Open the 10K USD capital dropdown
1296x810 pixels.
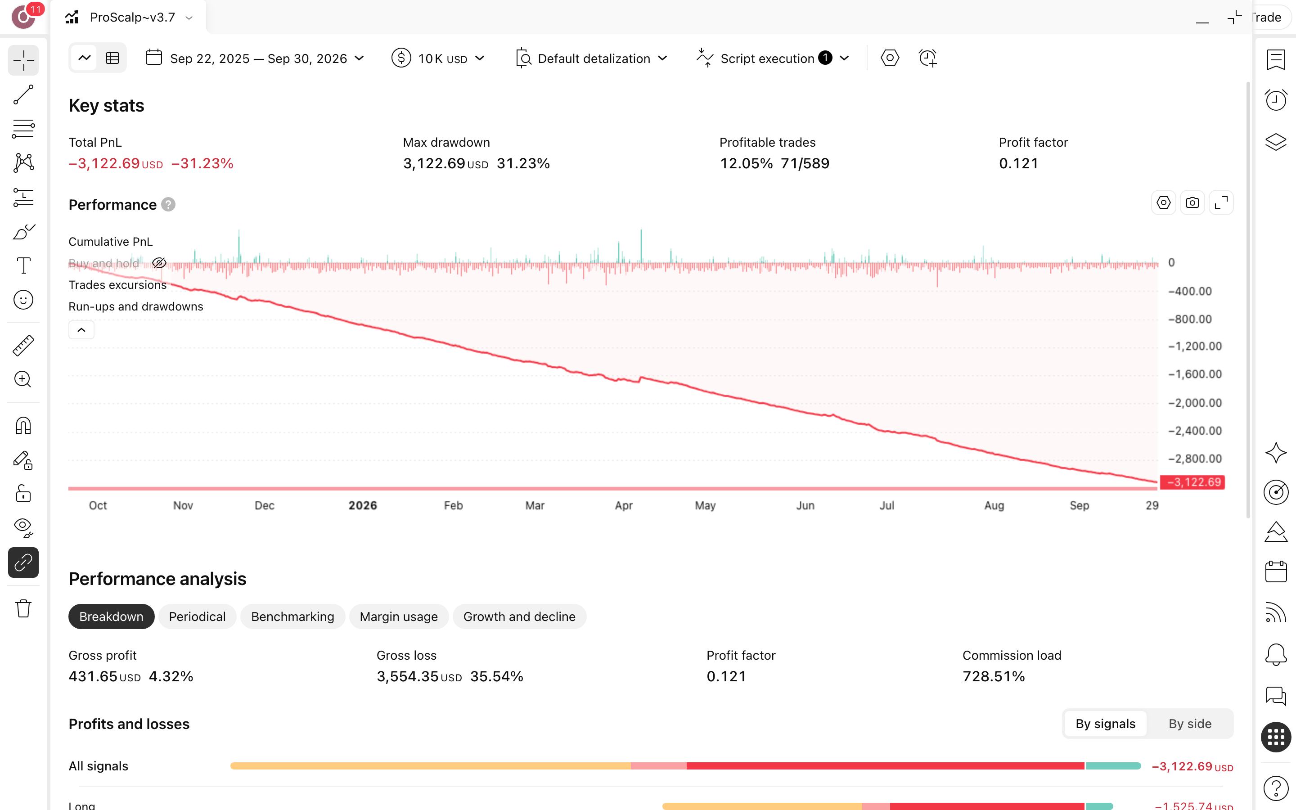(438, 58)
